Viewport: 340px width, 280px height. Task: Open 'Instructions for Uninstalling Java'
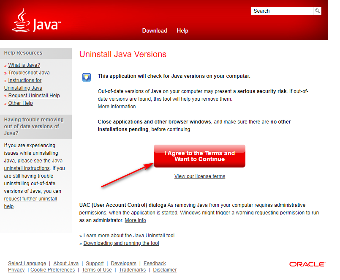click(x=24, y=80)
